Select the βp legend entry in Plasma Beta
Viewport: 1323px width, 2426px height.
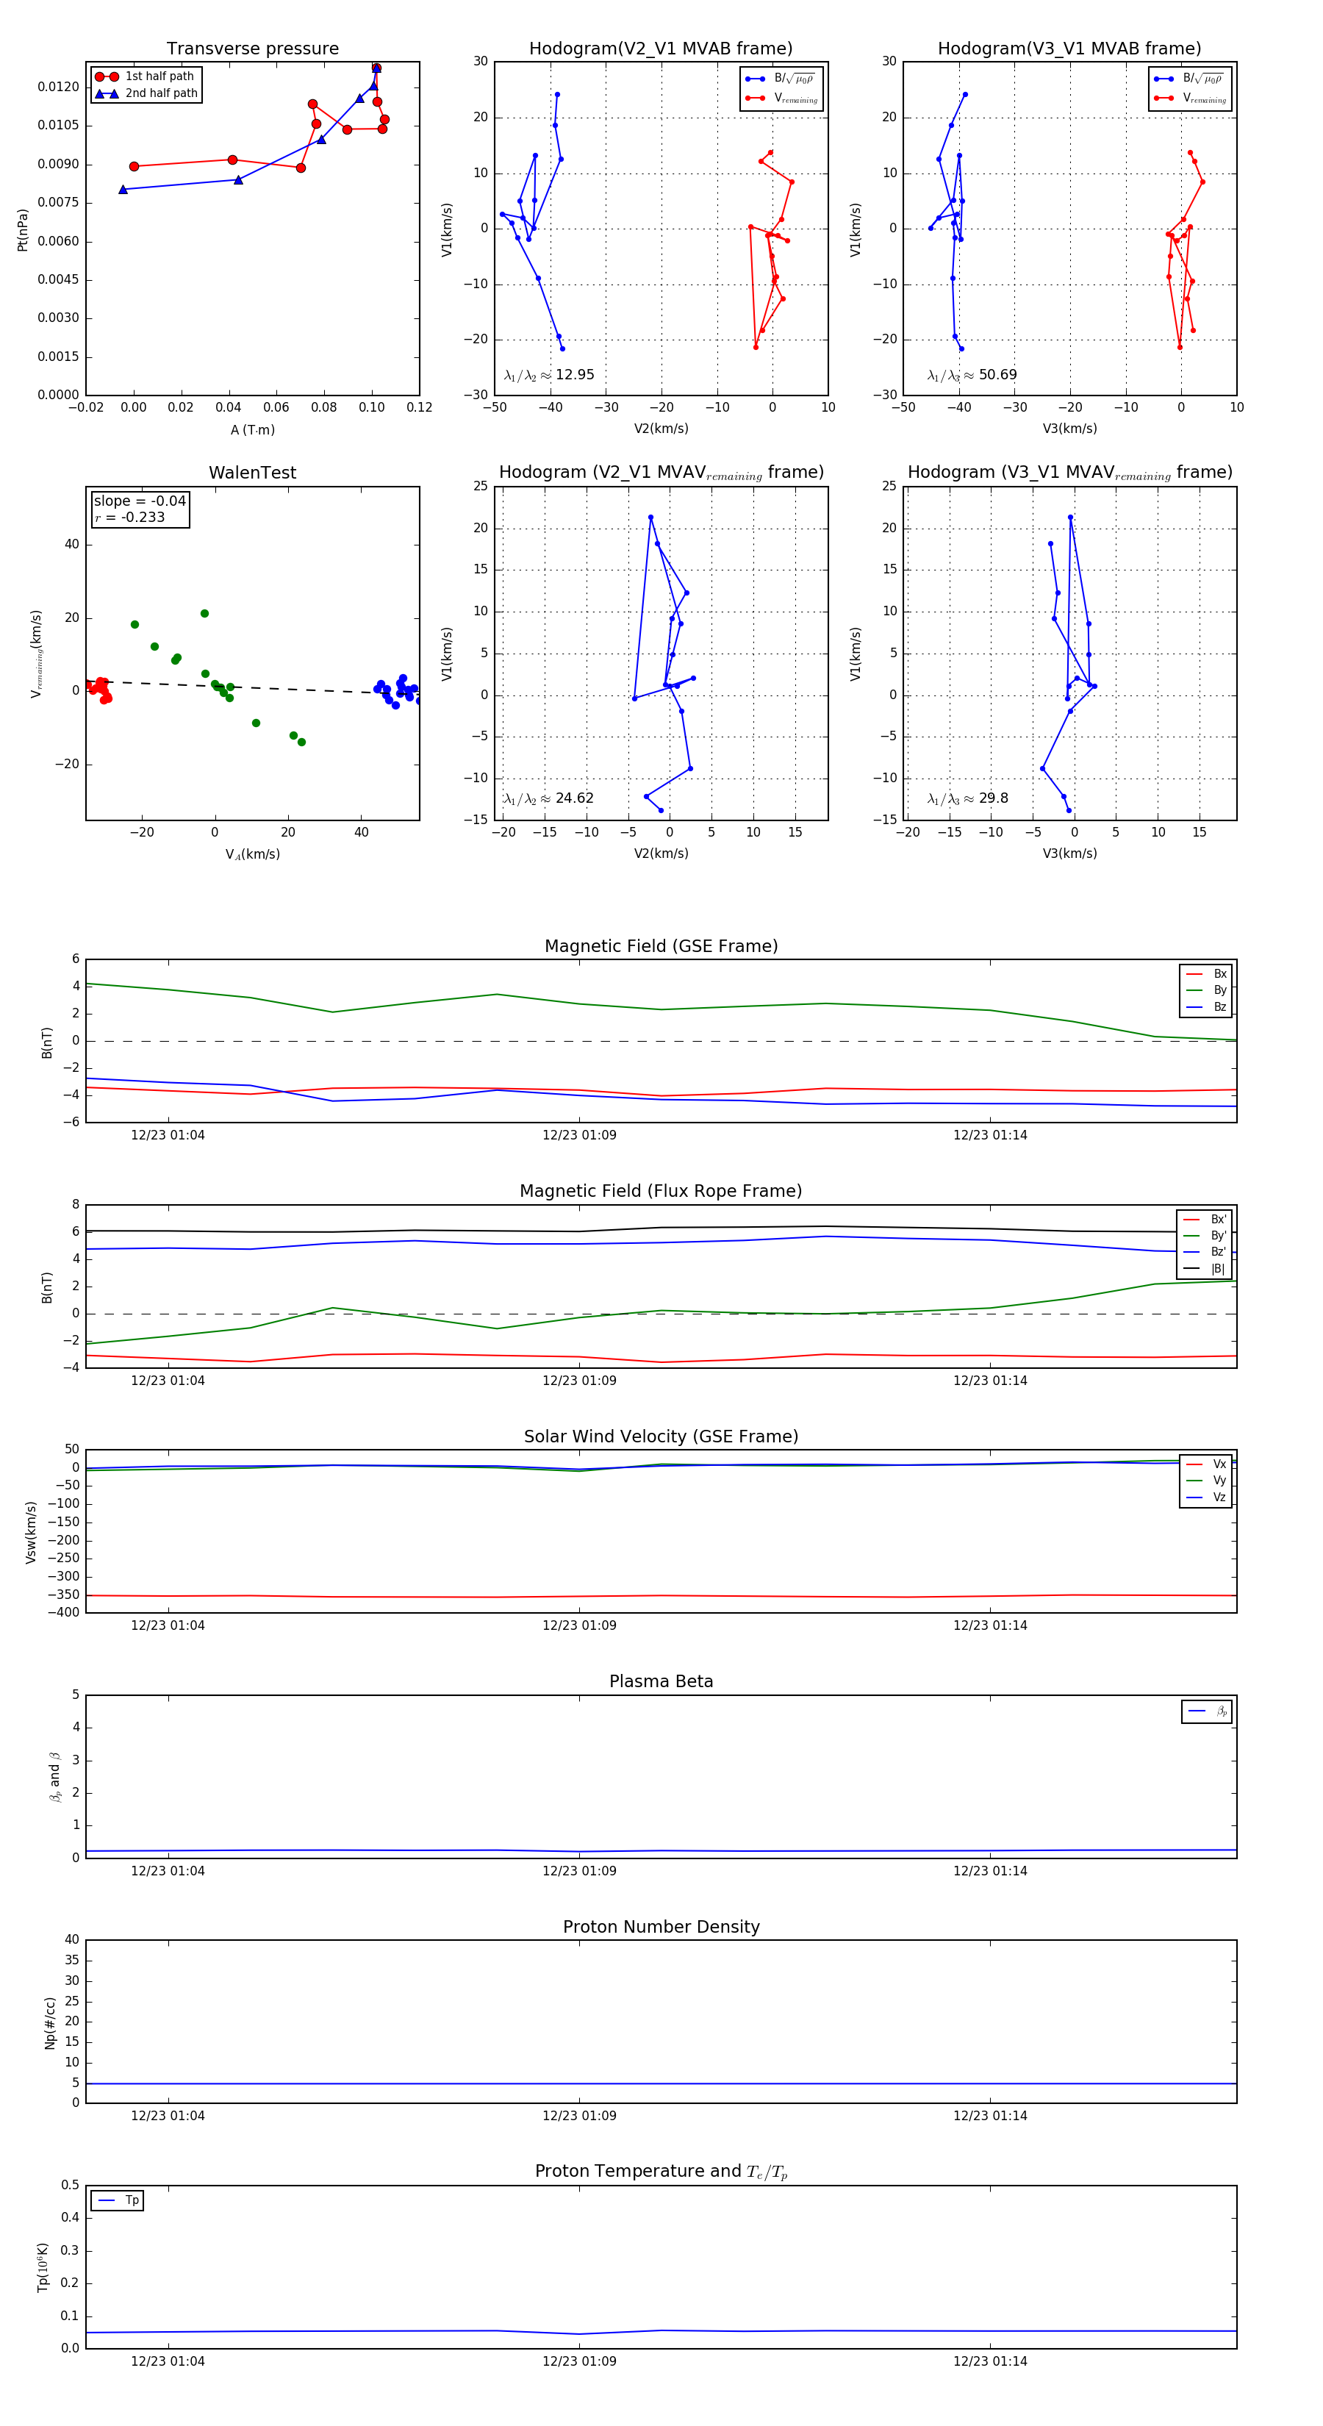pyautogui.click(x=1207, y=1711)
